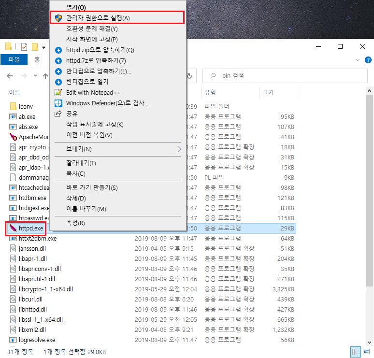Select the iconv folder
Screen dimensions: 374x358
pos(26,107)
